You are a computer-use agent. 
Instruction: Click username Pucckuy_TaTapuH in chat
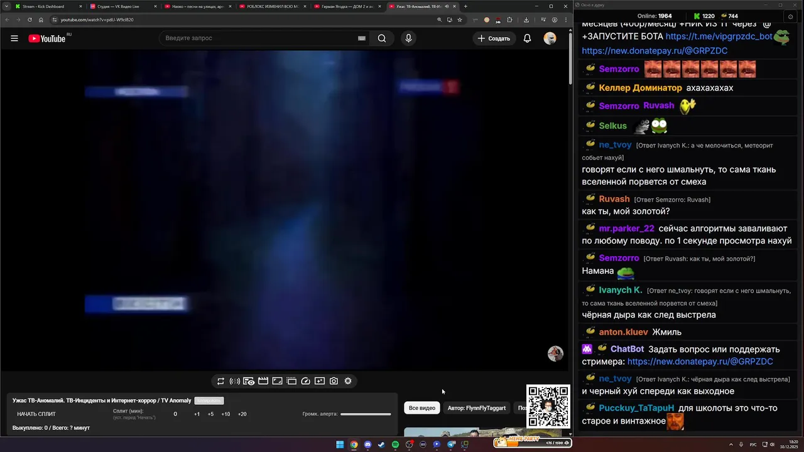[636, 408]
